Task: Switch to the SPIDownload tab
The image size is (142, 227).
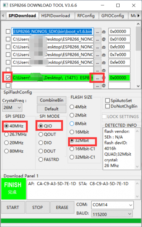Action: coord(22,16)
